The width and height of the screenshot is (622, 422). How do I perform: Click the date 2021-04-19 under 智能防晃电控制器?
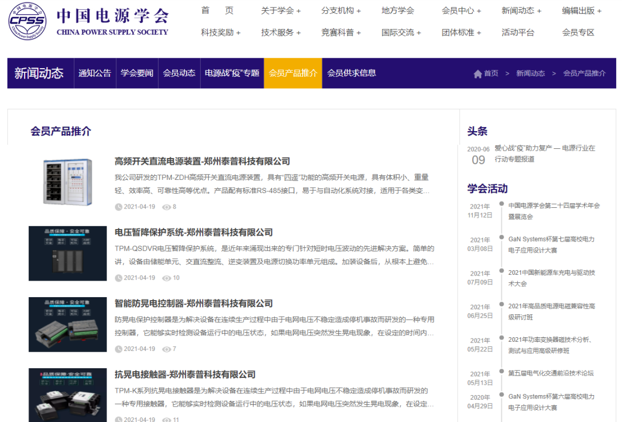pyautogui.click(x=139, y=349)
